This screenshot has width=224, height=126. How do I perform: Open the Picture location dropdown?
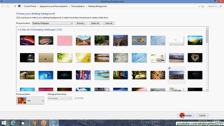pos(52,23)
